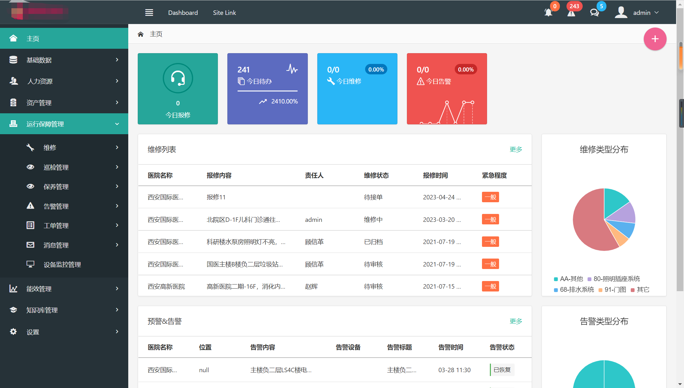Click the 其它 red legend swatch
The width and height of the screenshot is (684, 388).
click(x=632, y=290)
